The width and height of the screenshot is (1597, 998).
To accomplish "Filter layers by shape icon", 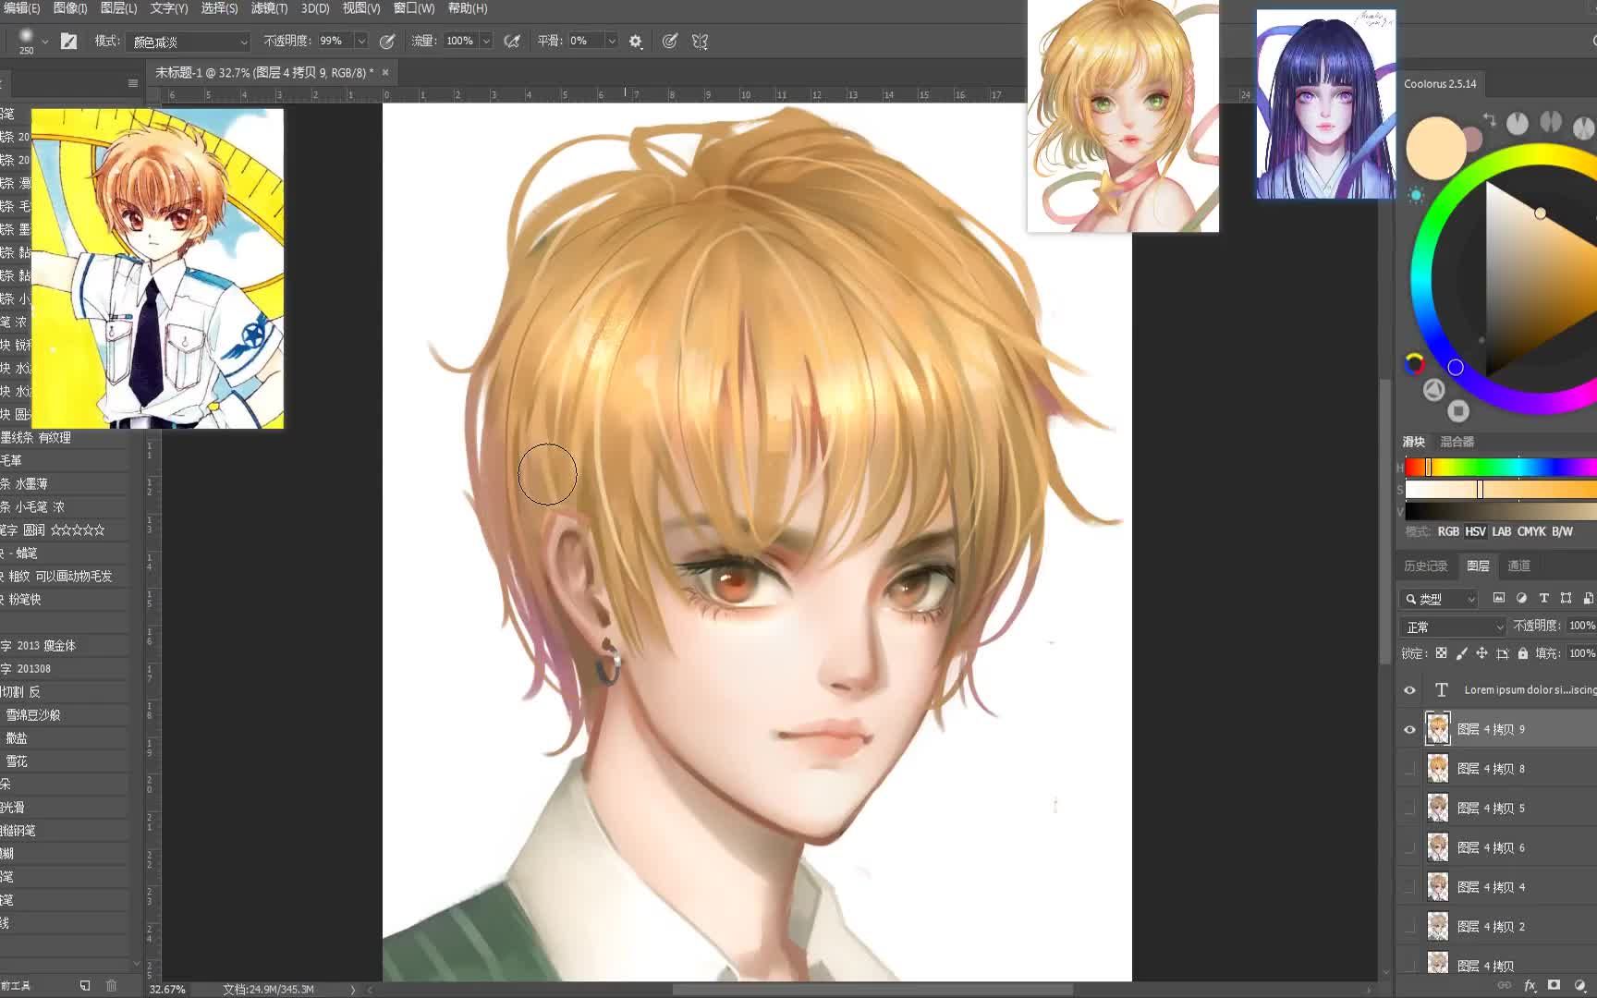I will (x=1566, y=598).
